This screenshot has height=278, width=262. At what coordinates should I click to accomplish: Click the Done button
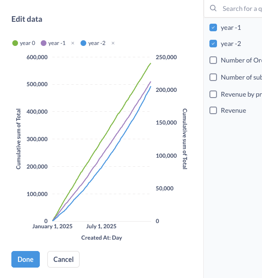coord(26,259)
